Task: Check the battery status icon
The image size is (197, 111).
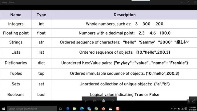Action: [x=179, y=109]
